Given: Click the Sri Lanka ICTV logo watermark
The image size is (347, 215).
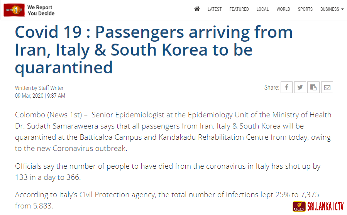Looking at the screenshot, I should point(318,207).
